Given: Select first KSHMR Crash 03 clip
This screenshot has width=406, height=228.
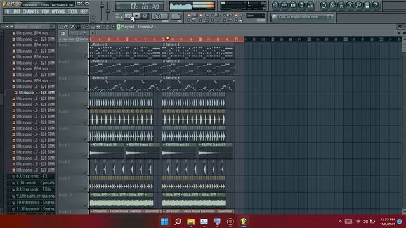Looking at the screenshot, I should coord(107,151).
